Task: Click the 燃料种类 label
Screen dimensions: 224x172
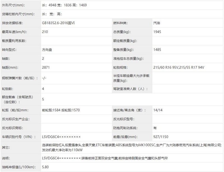Action: (120, 23)
